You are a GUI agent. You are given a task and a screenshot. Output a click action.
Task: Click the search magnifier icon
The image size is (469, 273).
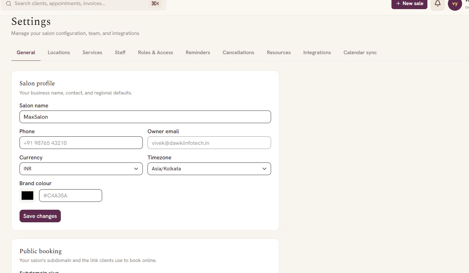click(x=9, y=3)
